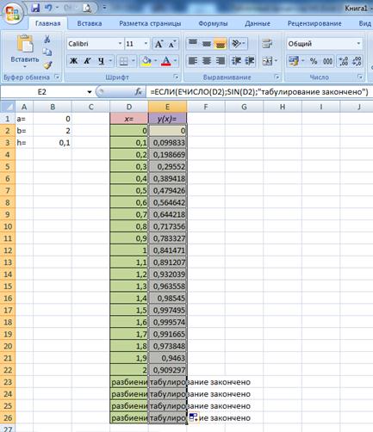Toggle center horizontal alignment
The image size is (373, 432).
click(207, 61)
